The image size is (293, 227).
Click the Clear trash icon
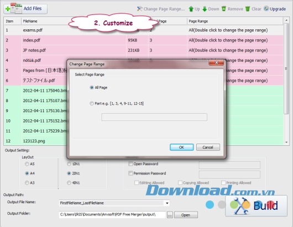(x=248, y=9)
